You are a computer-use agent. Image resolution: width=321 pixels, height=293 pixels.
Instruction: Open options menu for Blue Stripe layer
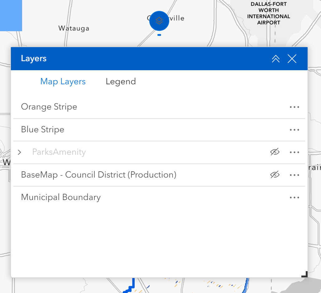pos(294,130)
